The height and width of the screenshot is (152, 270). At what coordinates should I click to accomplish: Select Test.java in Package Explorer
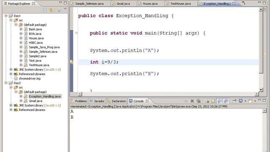(x=35, y=61)
